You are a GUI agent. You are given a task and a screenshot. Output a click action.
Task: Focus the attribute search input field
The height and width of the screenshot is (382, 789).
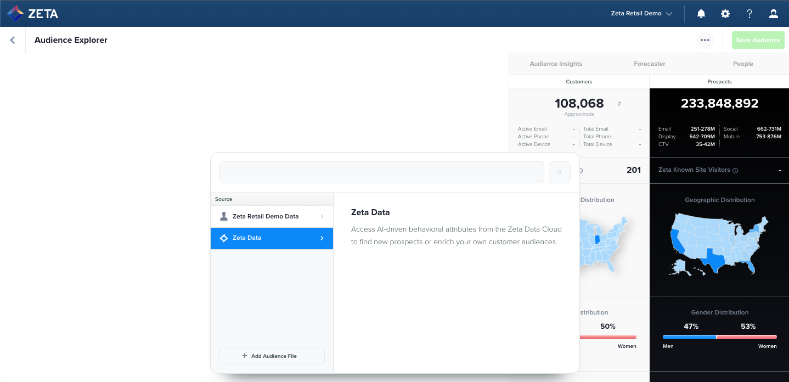(x=381, y=172)
